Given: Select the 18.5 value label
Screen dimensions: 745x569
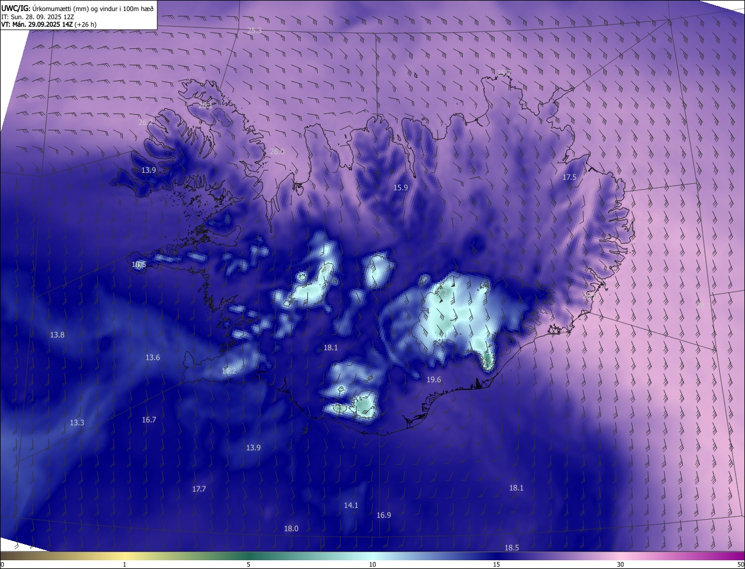Looking at the screenshot, I should pyautogui.click(x=512, y=548).
